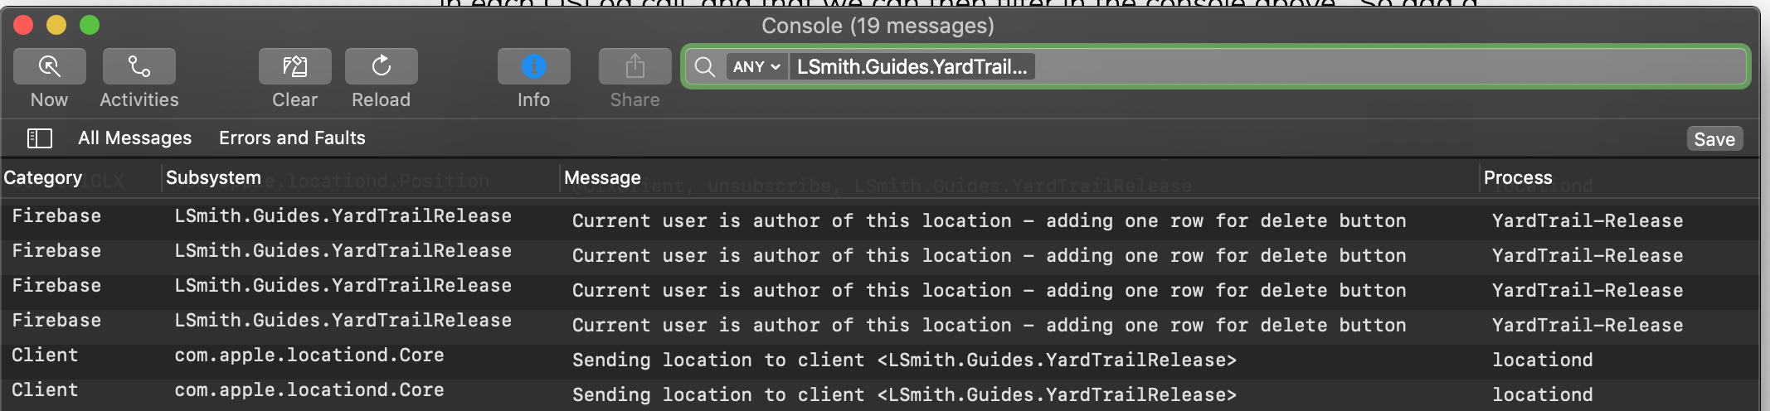Reload the console messages
Screen dimensions: 1770x411
(382, 66)
